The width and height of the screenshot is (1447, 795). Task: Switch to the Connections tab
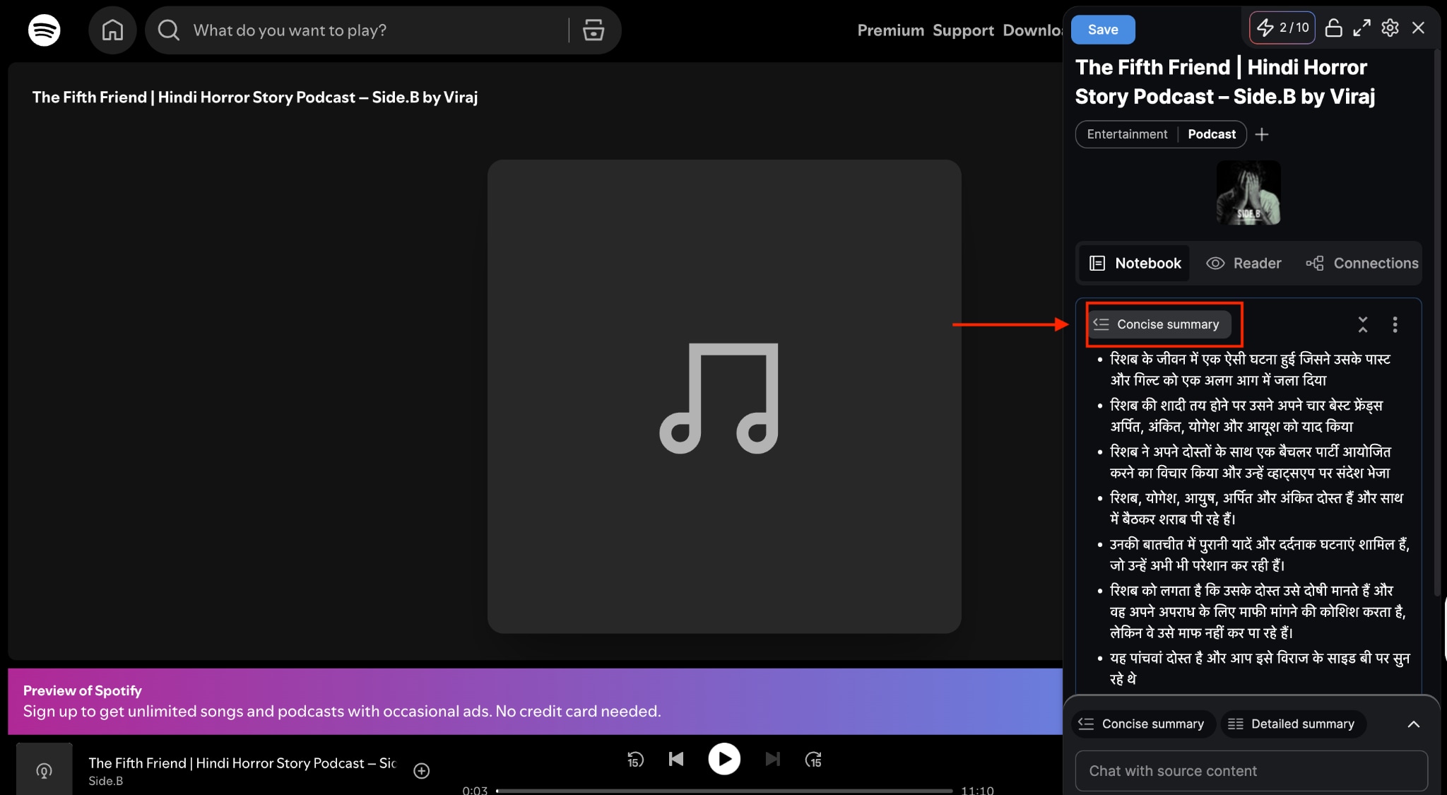(x=1362, y=264)
